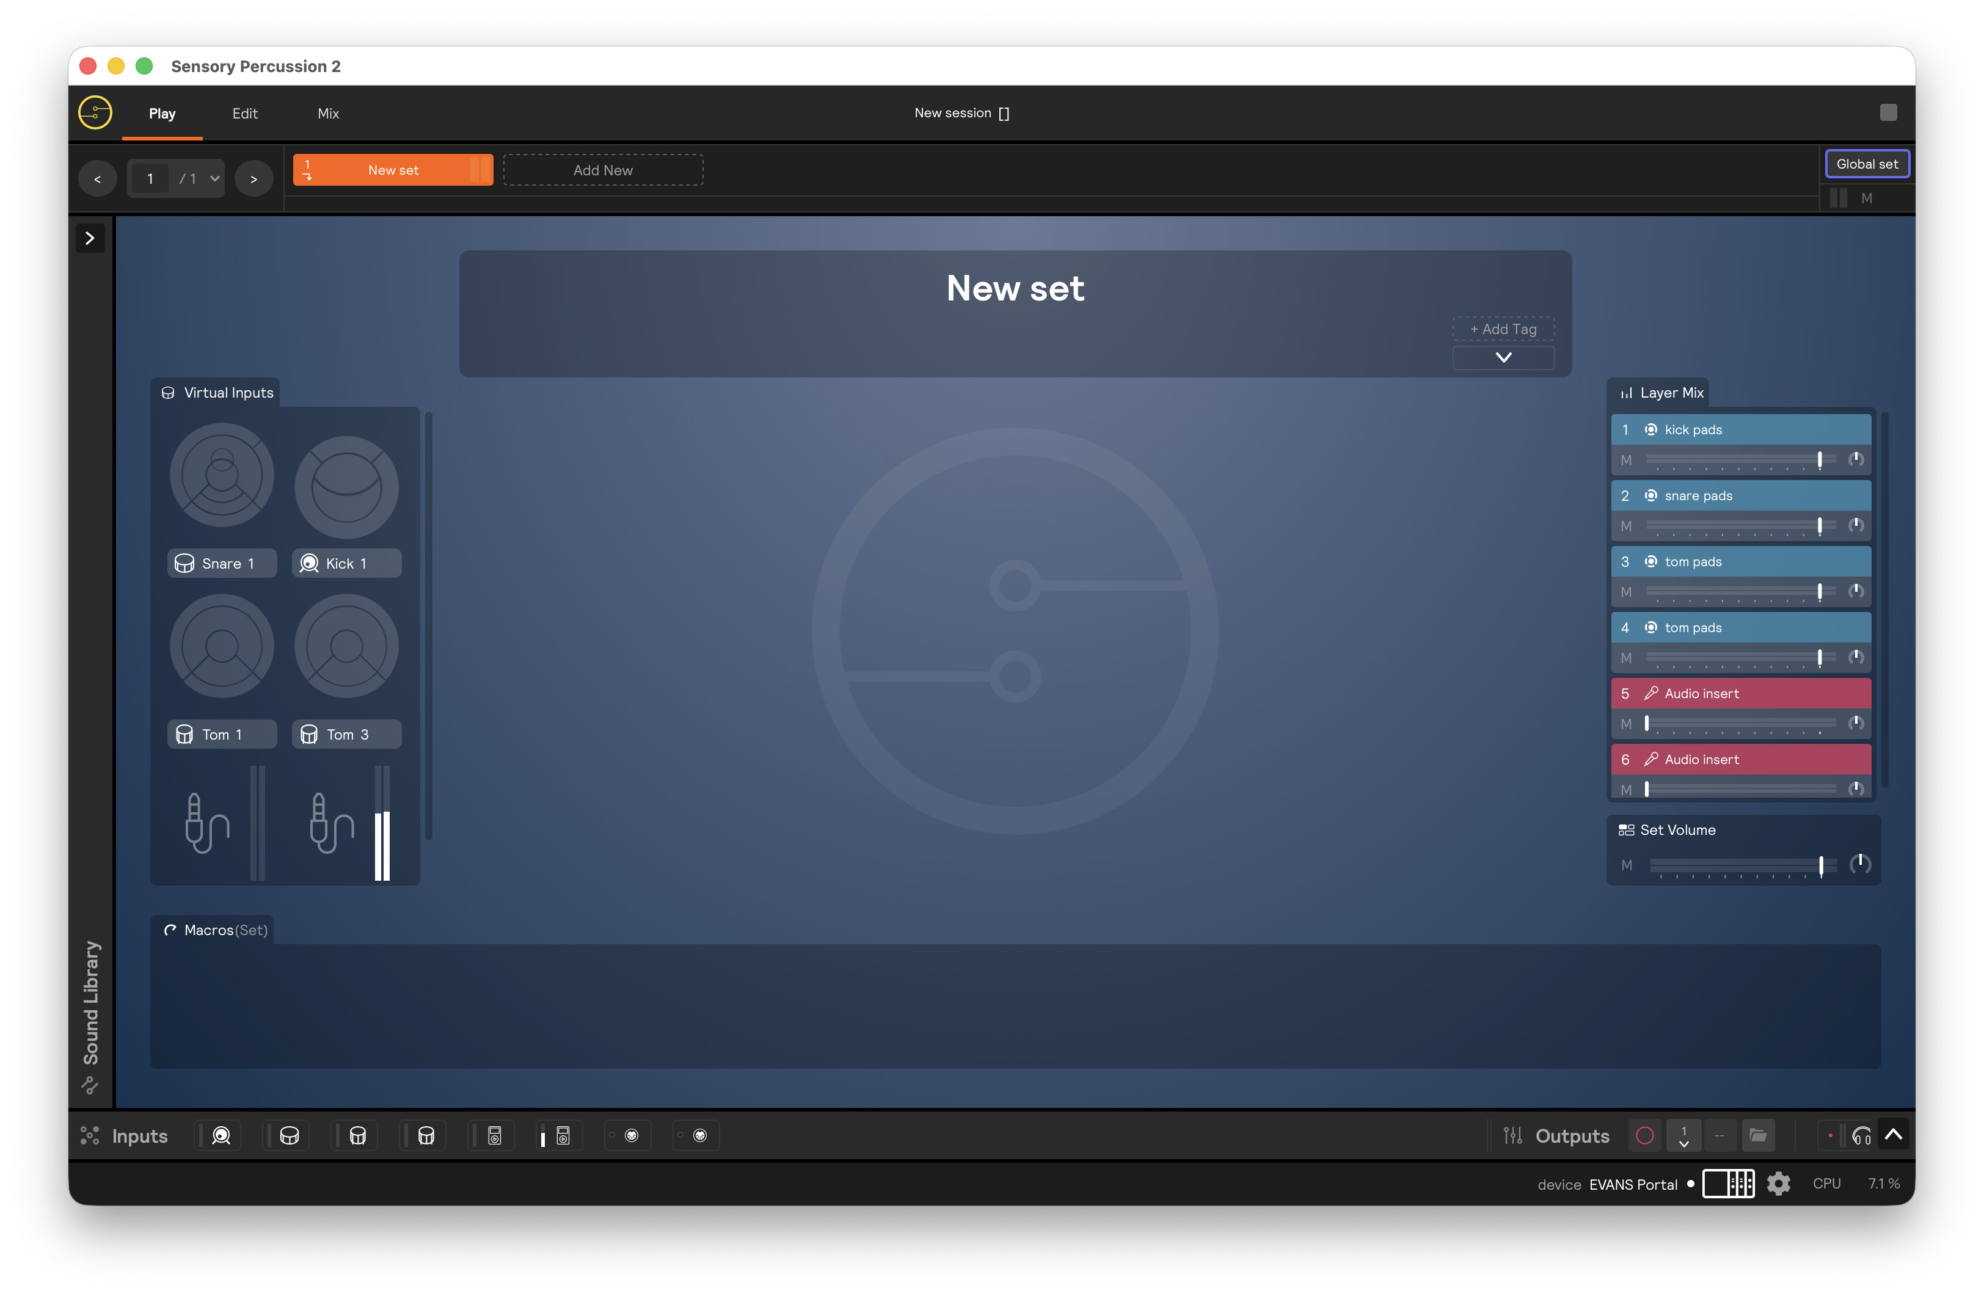Click the Global set button

1867,164
